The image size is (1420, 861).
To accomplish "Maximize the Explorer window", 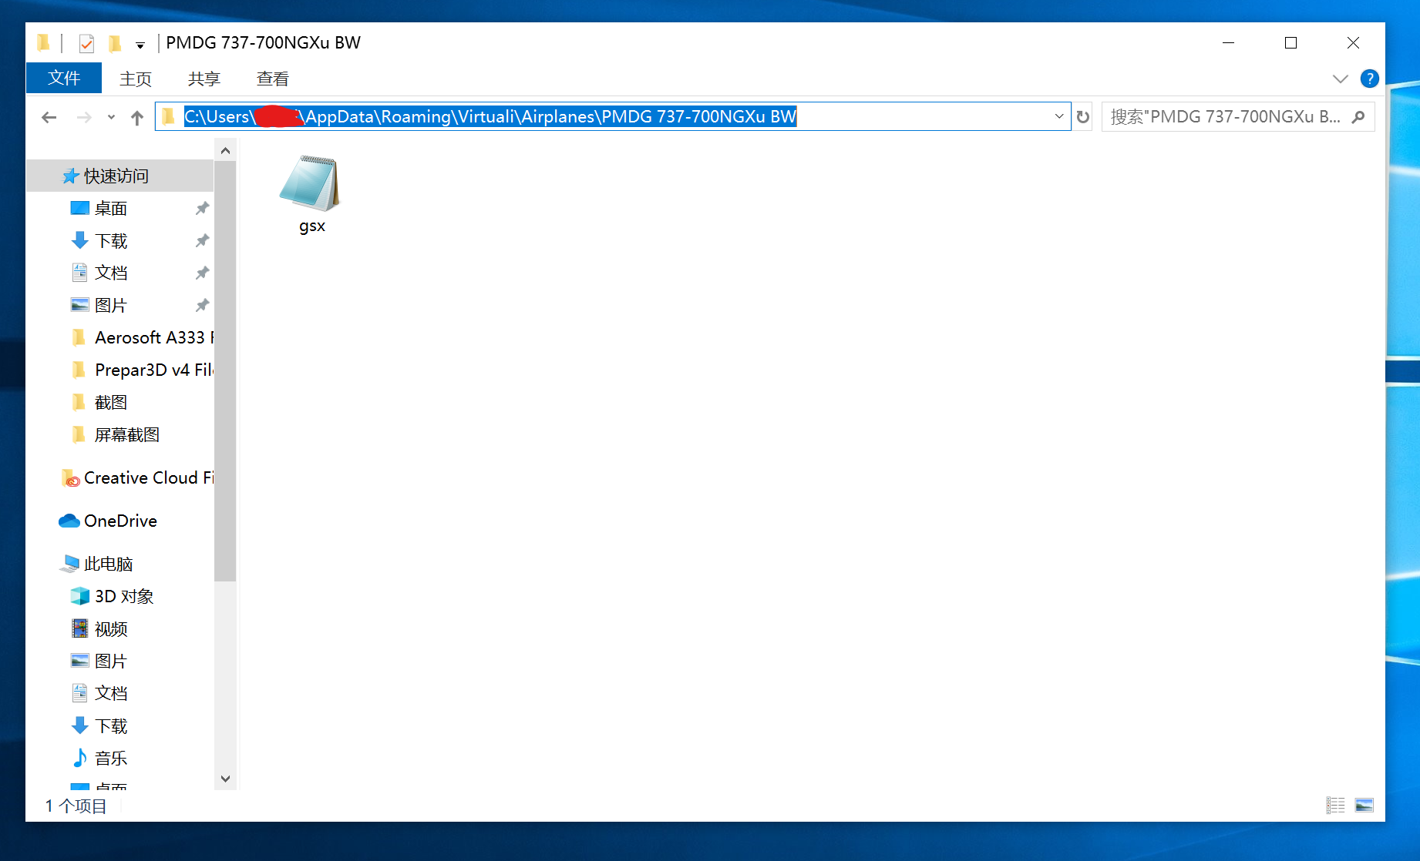I will pos(1290,43).
